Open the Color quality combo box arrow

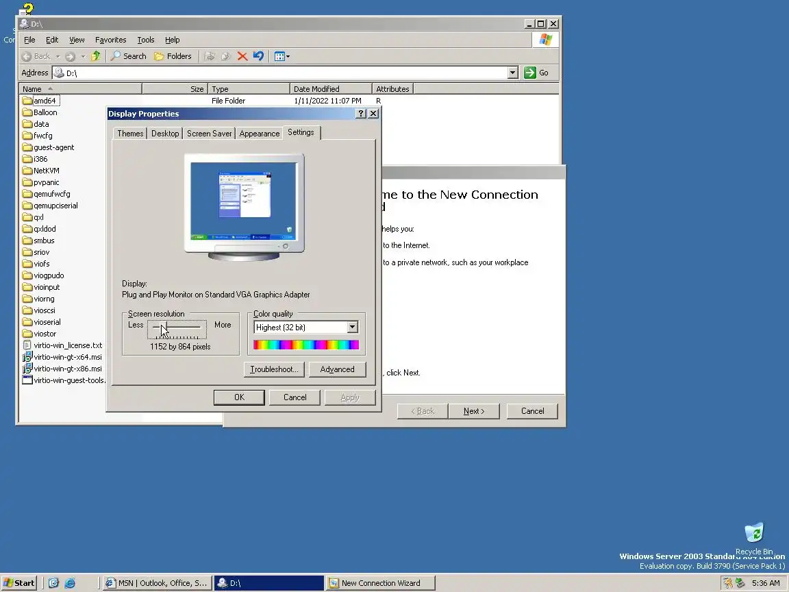click(x=352, y=328)
